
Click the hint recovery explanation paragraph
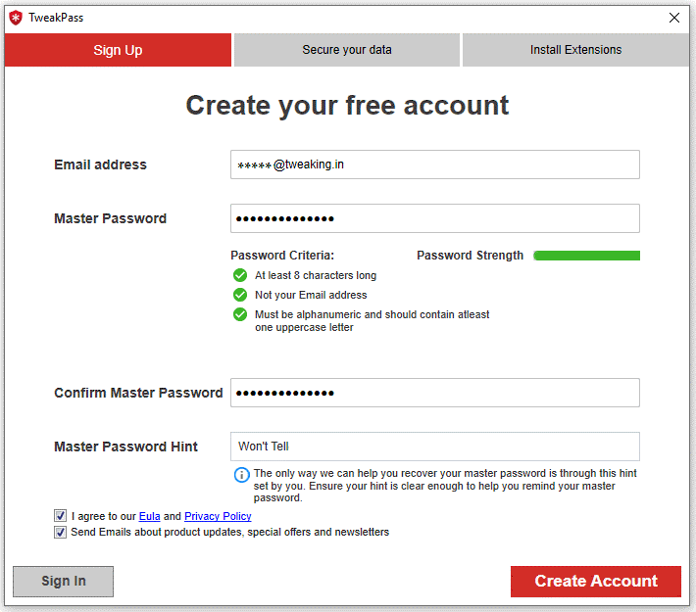pos(445,486)
